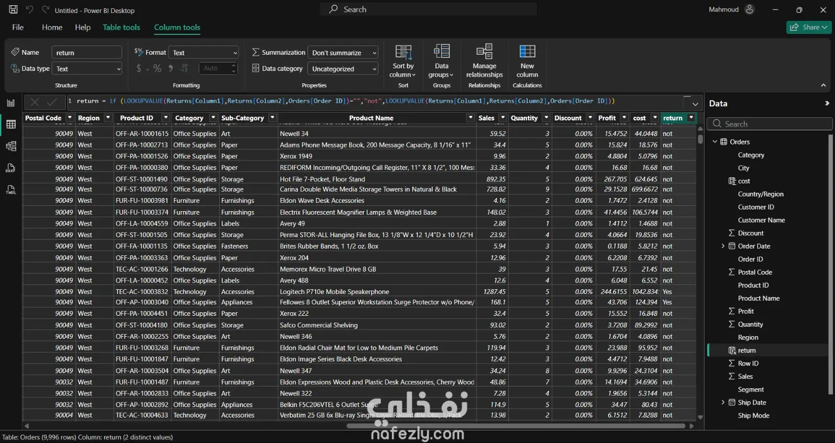This screenshot has width=835, height=443.
Task: Switch to Report view icon
Action: point(11,103)
